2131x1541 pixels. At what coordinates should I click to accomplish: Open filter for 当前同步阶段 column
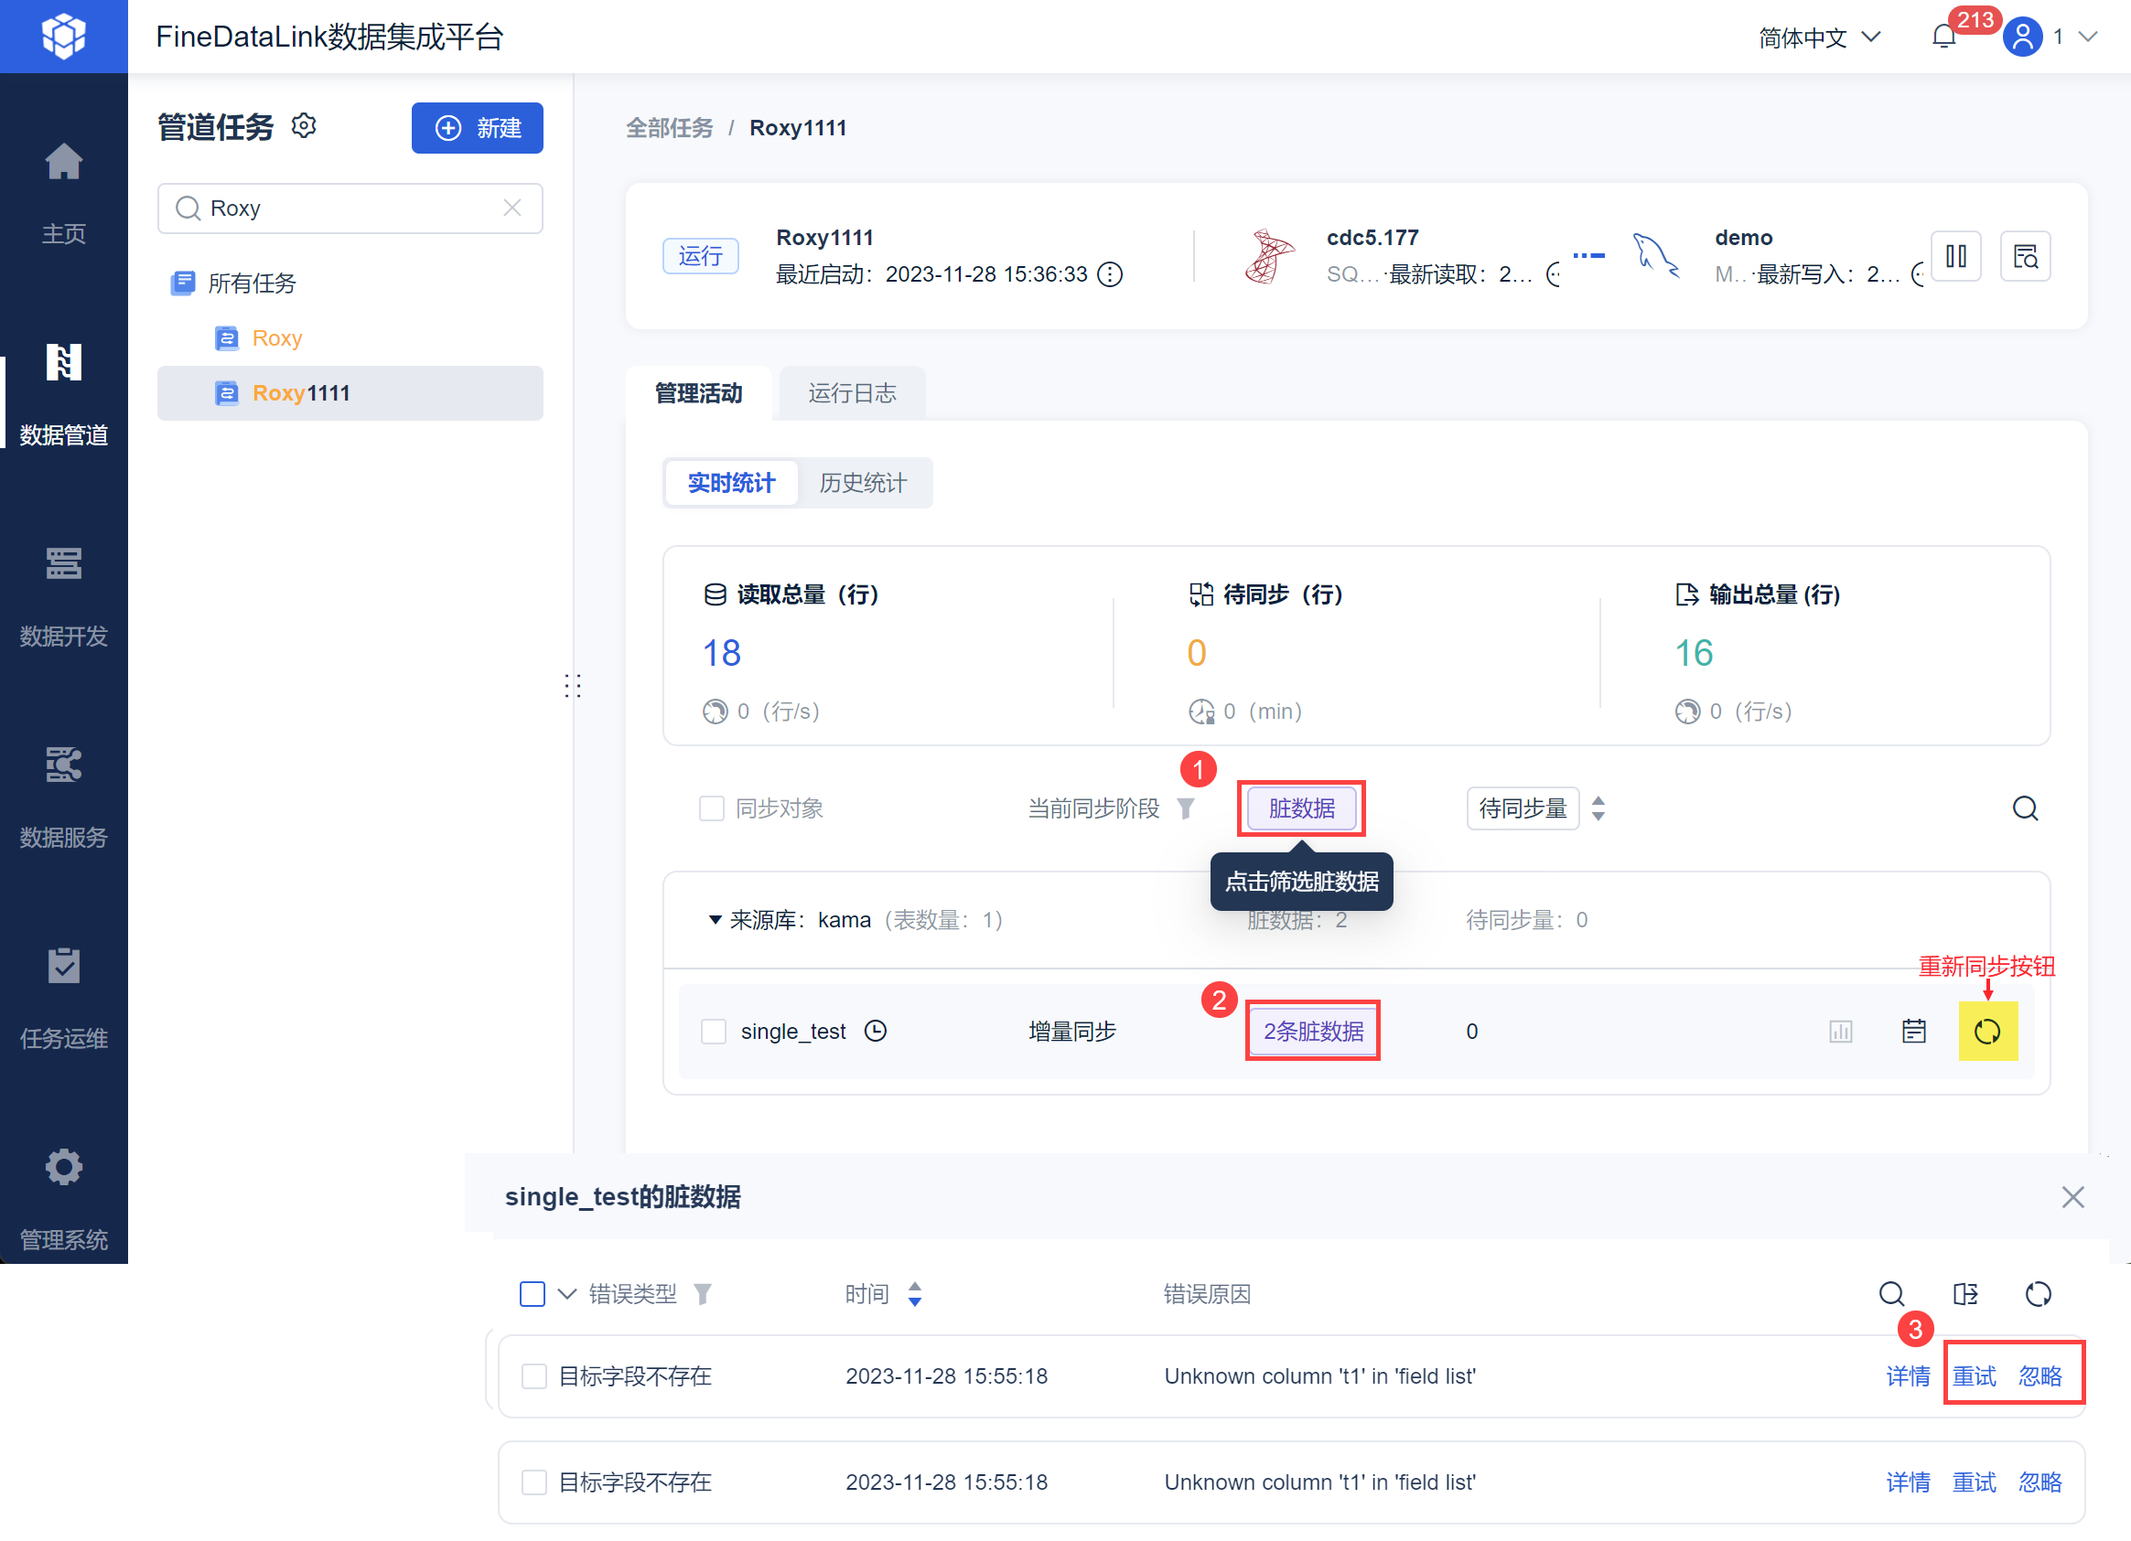[x=1186, y=808]
